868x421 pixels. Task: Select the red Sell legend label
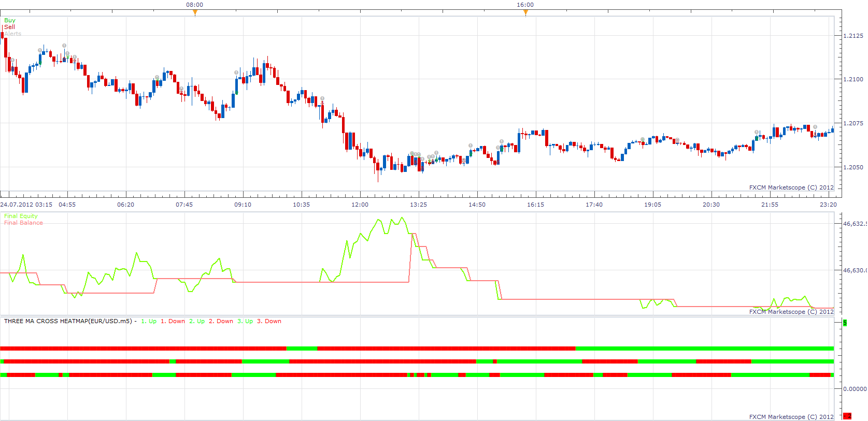click(9, 27)
